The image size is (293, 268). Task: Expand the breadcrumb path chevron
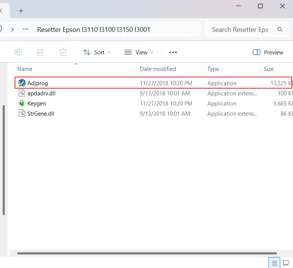12,29
